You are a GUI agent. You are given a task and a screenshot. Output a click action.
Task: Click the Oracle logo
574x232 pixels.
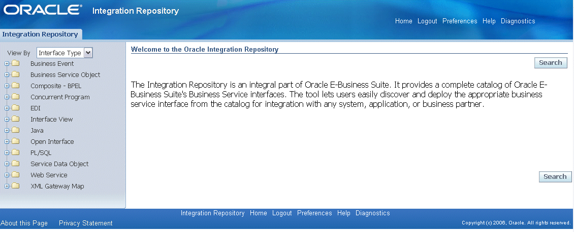pyautogui.click(x=43, y=10)
